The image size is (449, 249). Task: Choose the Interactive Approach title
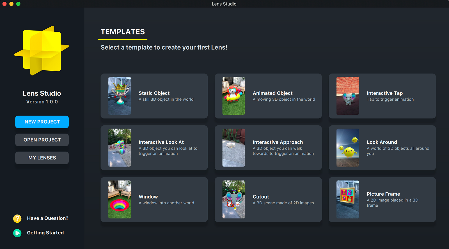pos(278,142)
